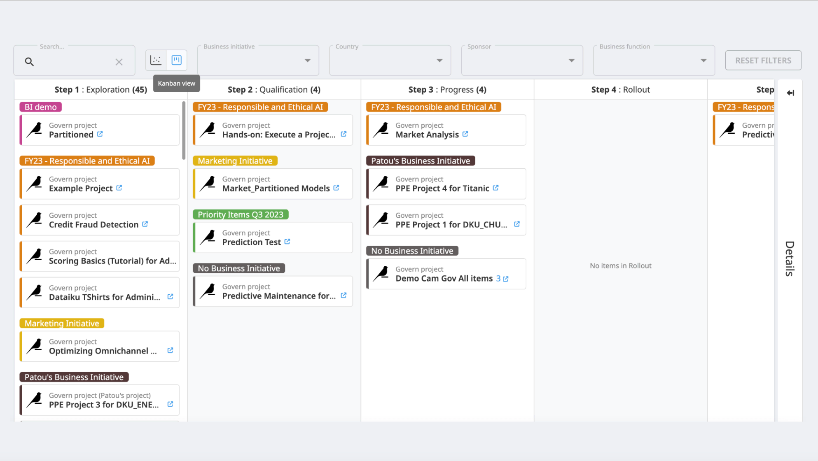The height and width of the screenshot is (461, 818).
Task: Open the Dataiku TShirts for Admini... card title
Action: point(105,297)
